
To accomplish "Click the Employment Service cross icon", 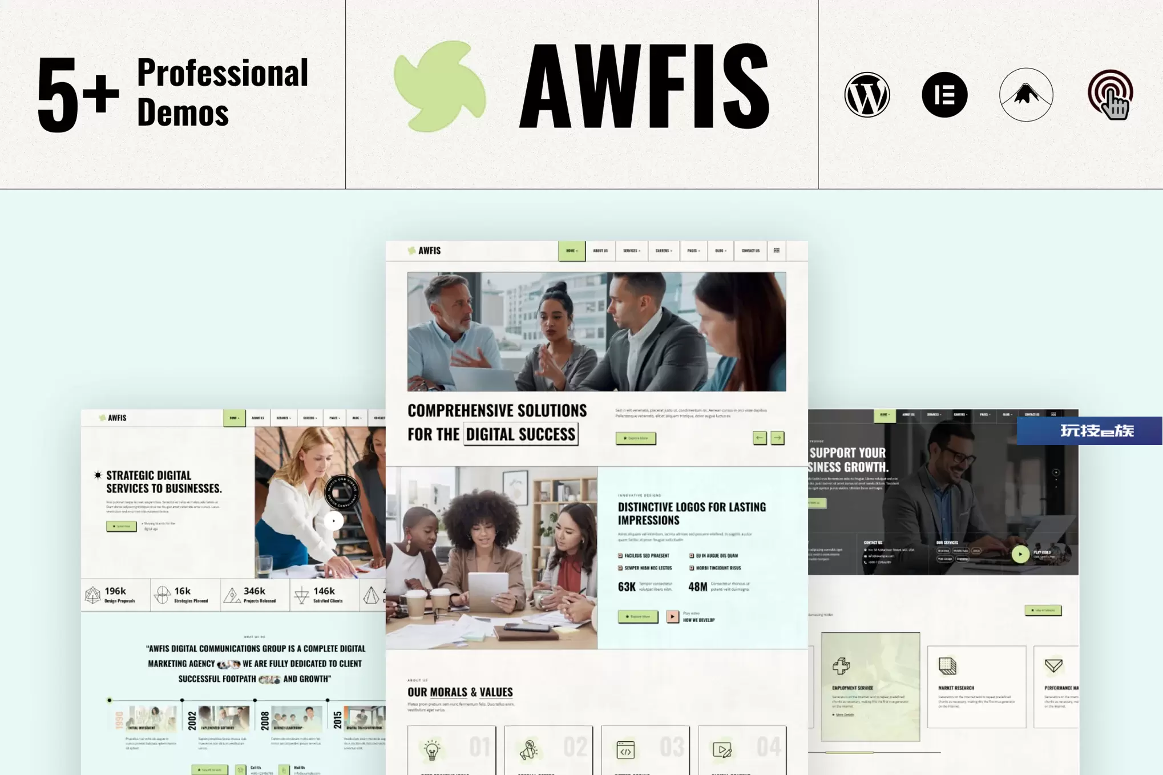I will 841,665.
